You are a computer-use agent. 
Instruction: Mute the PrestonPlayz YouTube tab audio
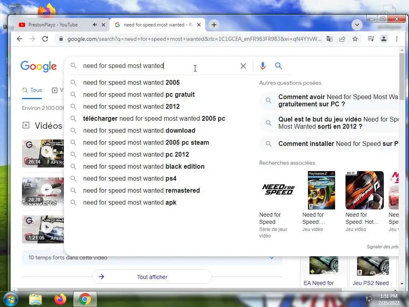[95, 25]
